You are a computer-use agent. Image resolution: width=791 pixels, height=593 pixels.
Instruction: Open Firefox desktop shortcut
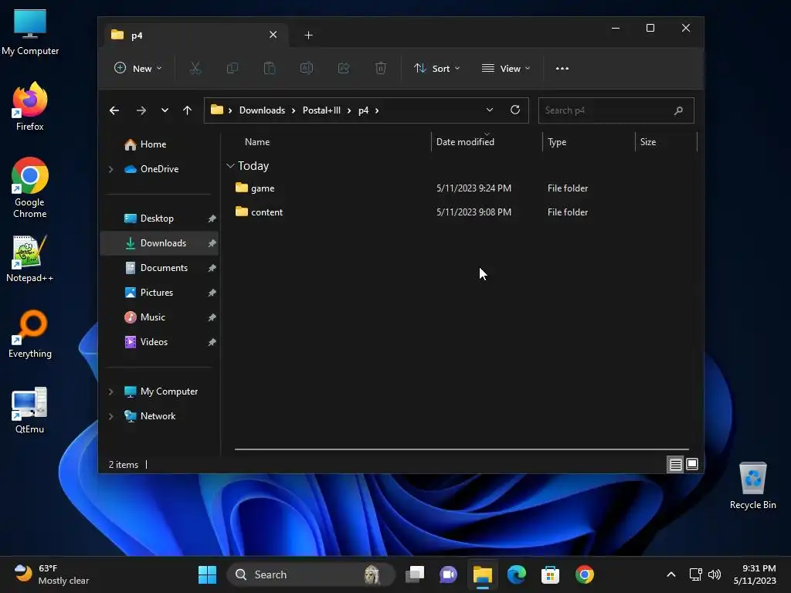click(30, 107)
